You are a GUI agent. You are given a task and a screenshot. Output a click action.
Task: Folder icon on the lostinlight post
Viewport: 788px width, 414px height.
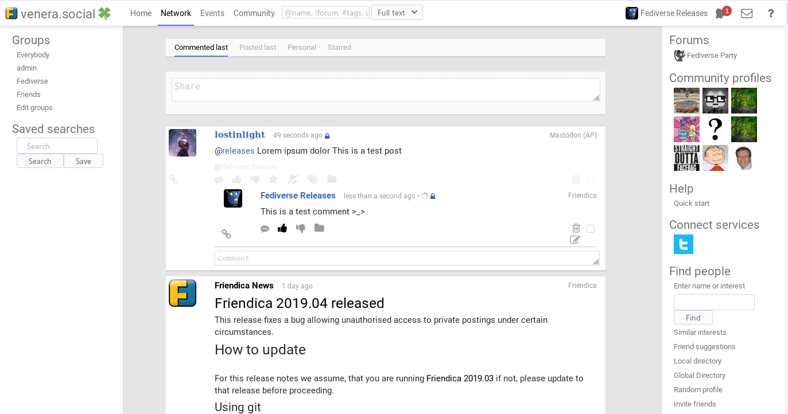332,179
